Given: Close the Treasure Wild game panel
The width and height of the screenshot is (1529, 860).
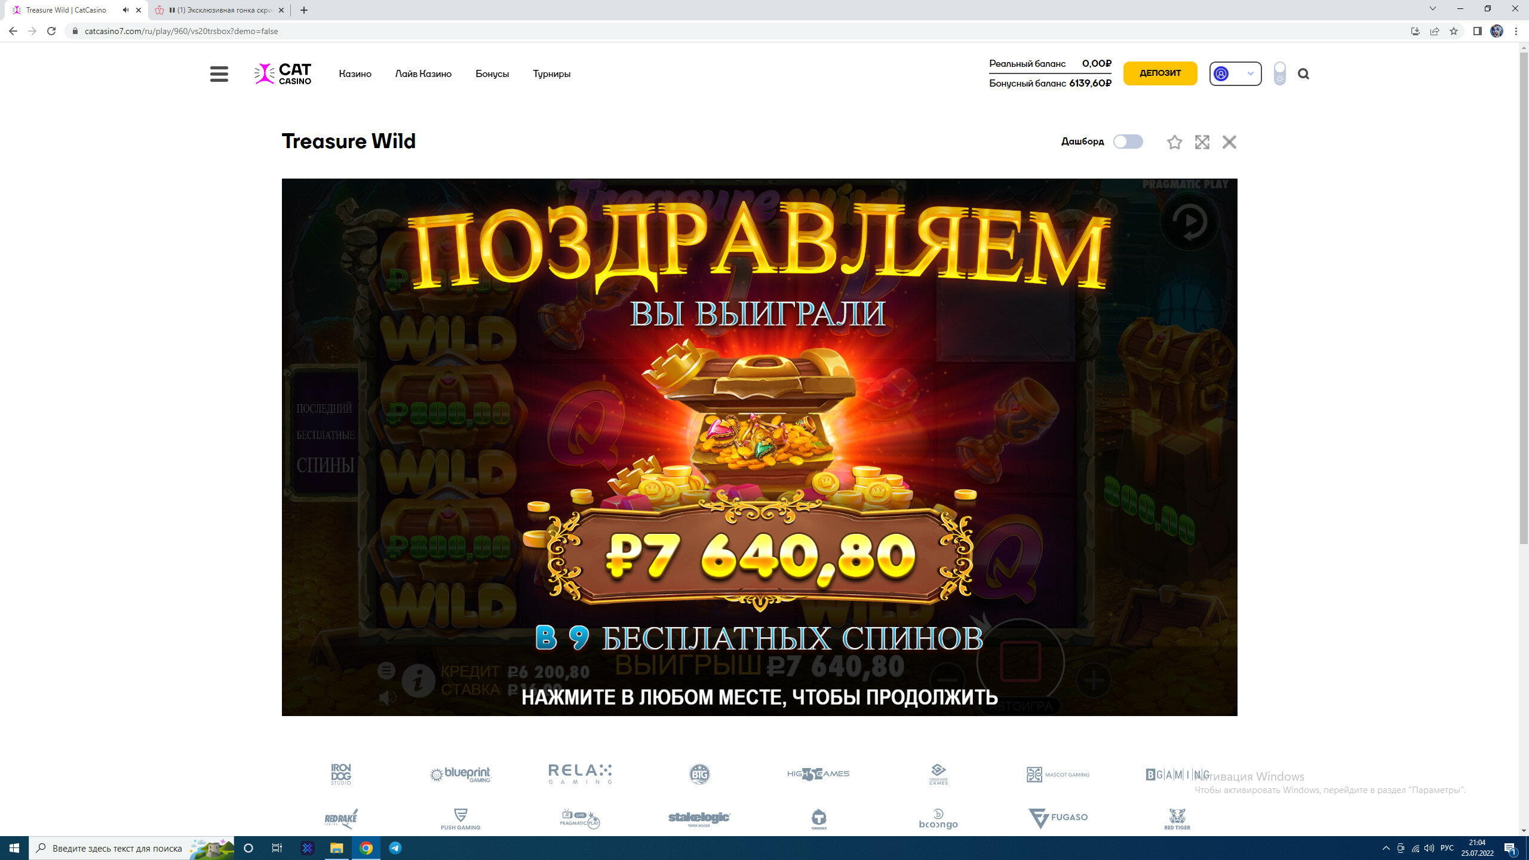Looking at the screenshot, I should tap(1229, 142).
